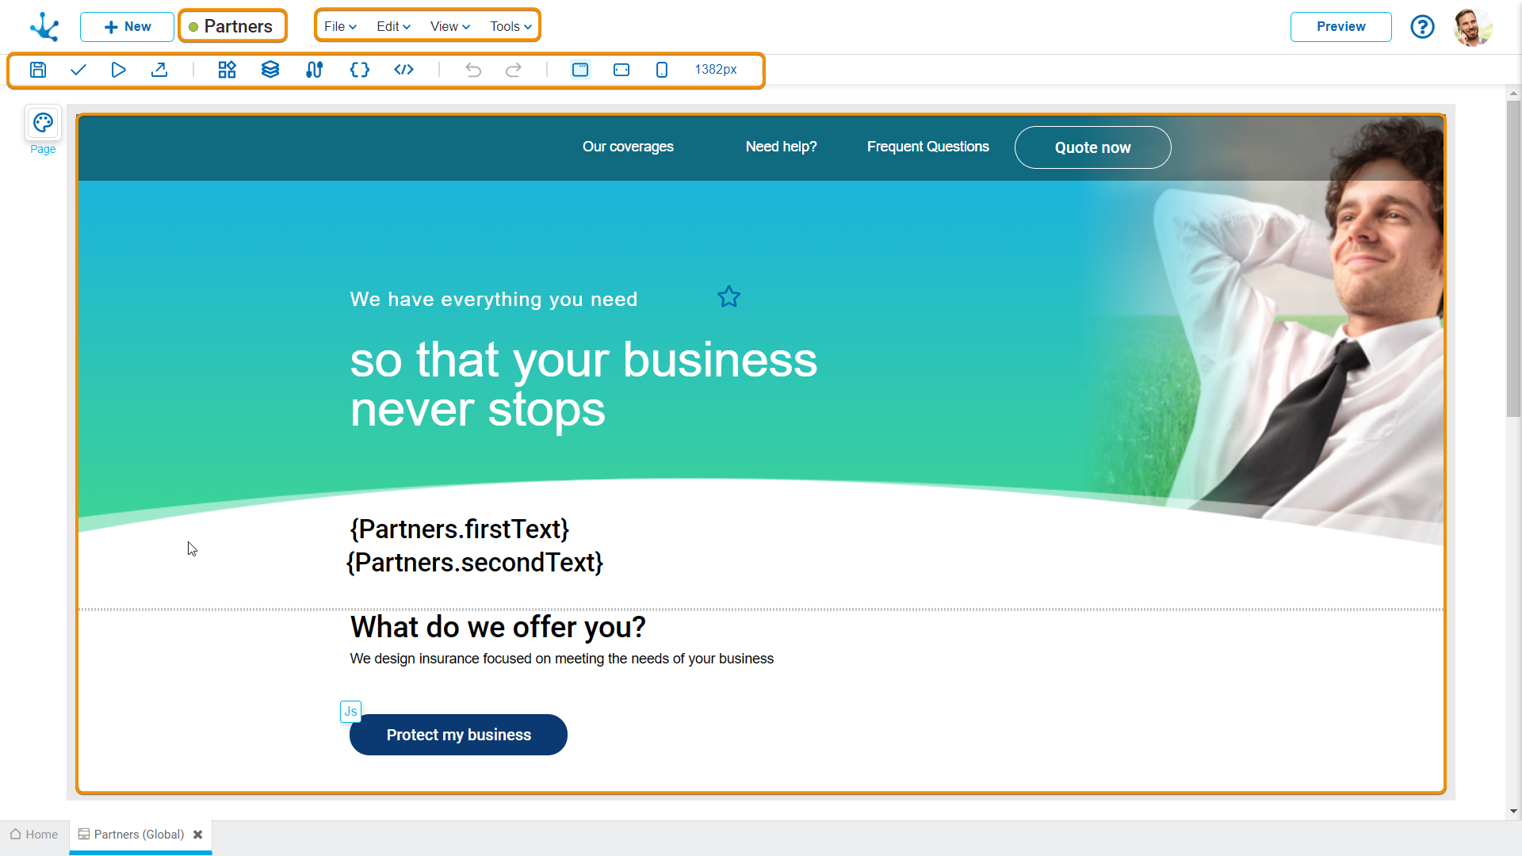Image resolution: width=1522 pixels, height=856 pixels.
Task: Click the Protect my business button
Action: (x=458, y=734)
